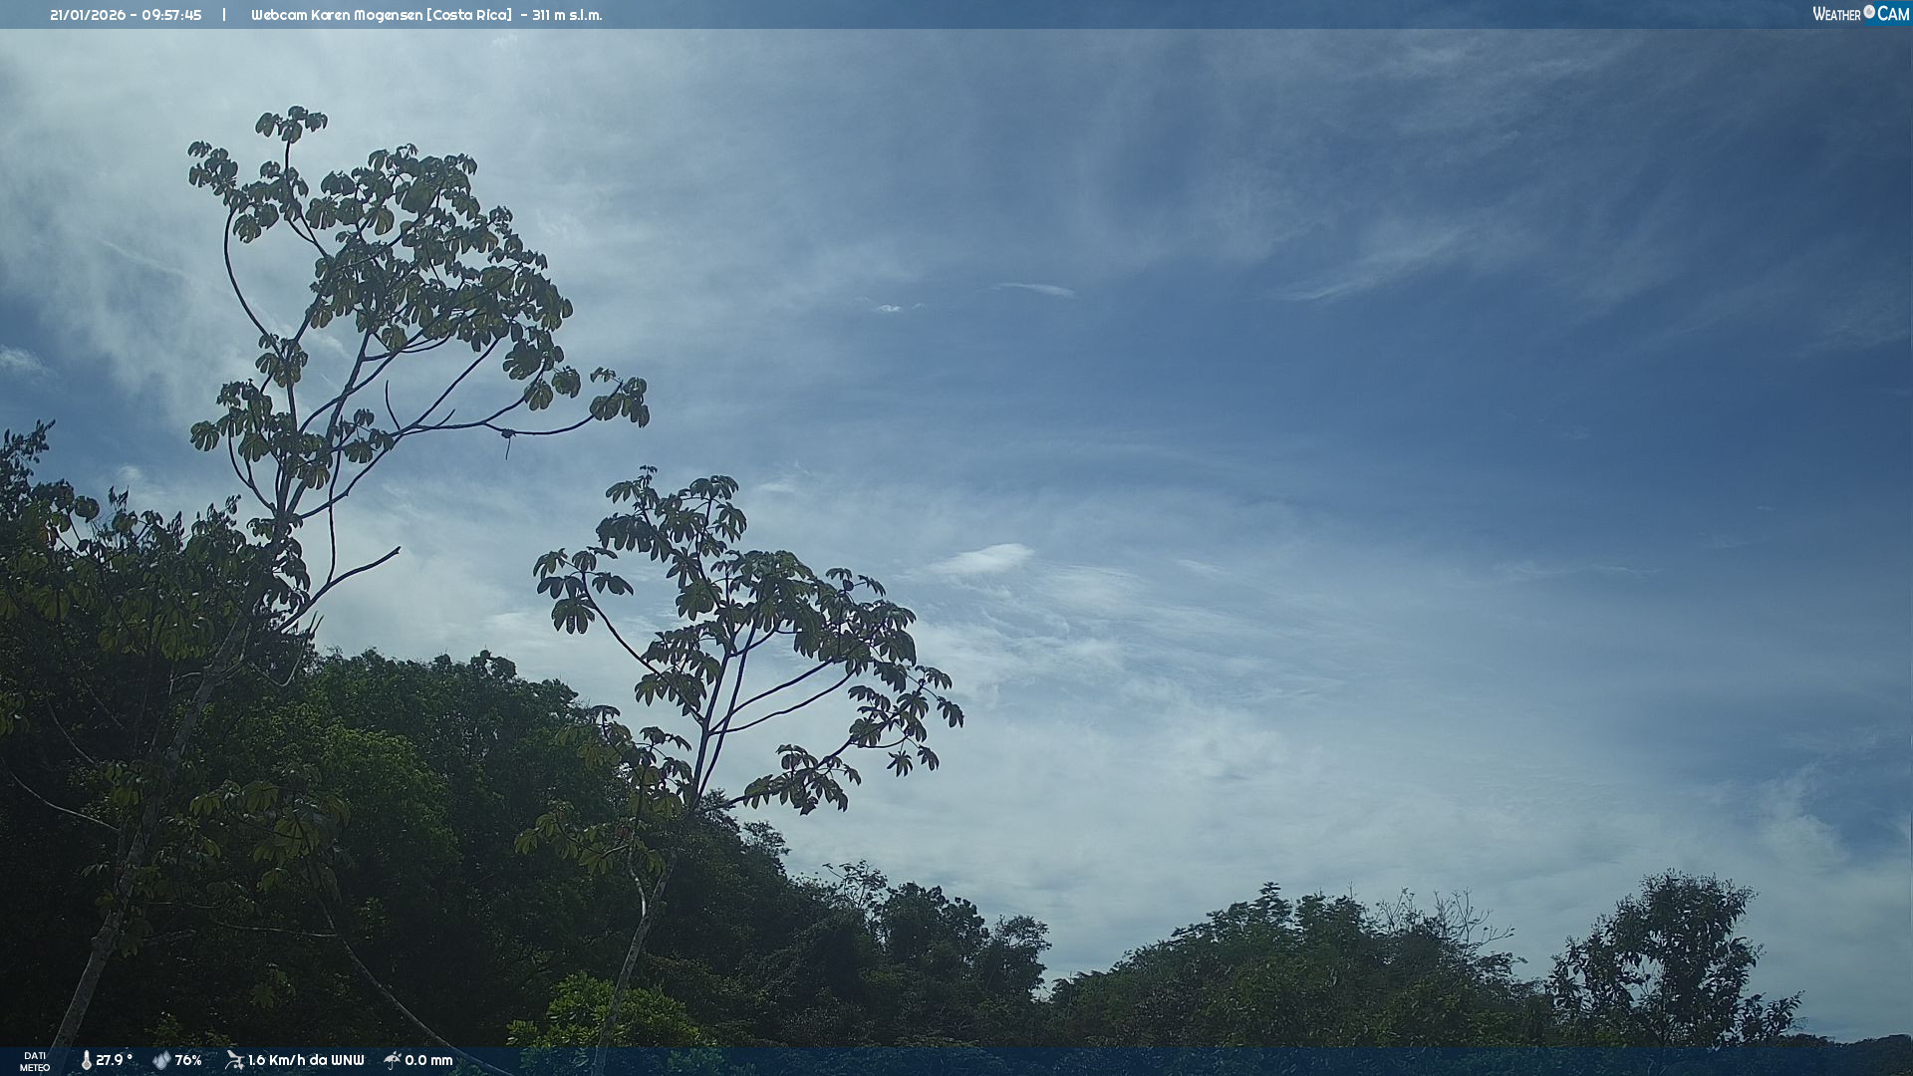Click the word Weather in the logo

pos(1836,14)
